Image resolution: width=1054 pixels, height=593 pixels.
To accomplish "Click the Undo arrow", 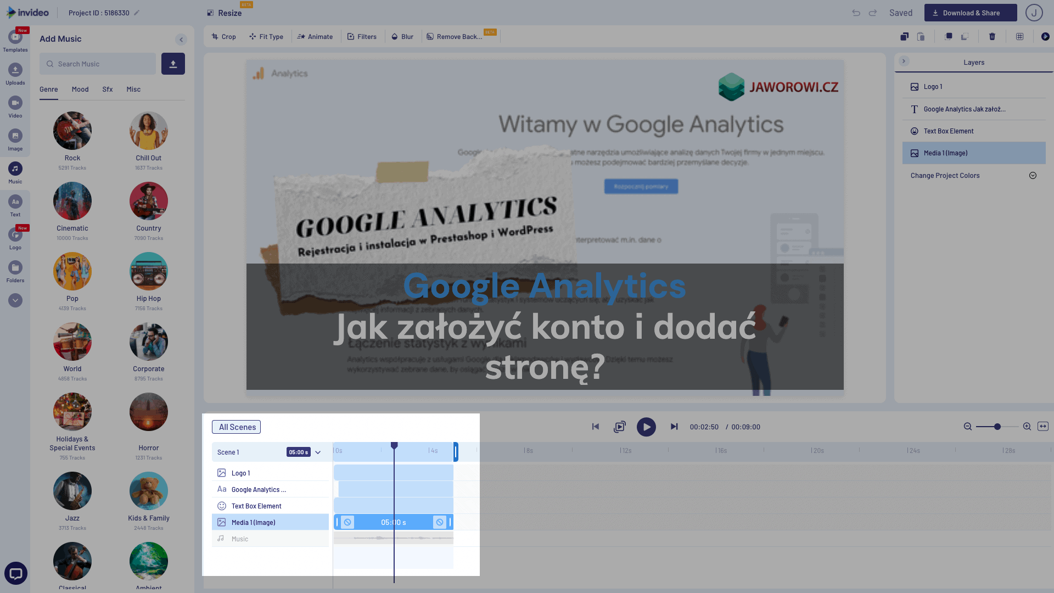I will click(856, 13).
